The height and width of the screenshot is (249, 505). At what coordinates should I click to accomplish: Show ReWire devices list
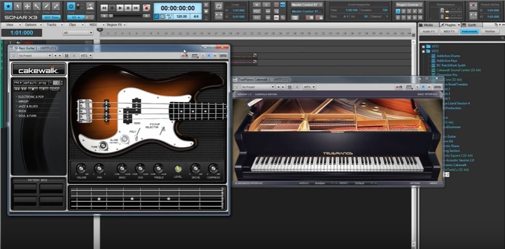[x=490, y=31]
